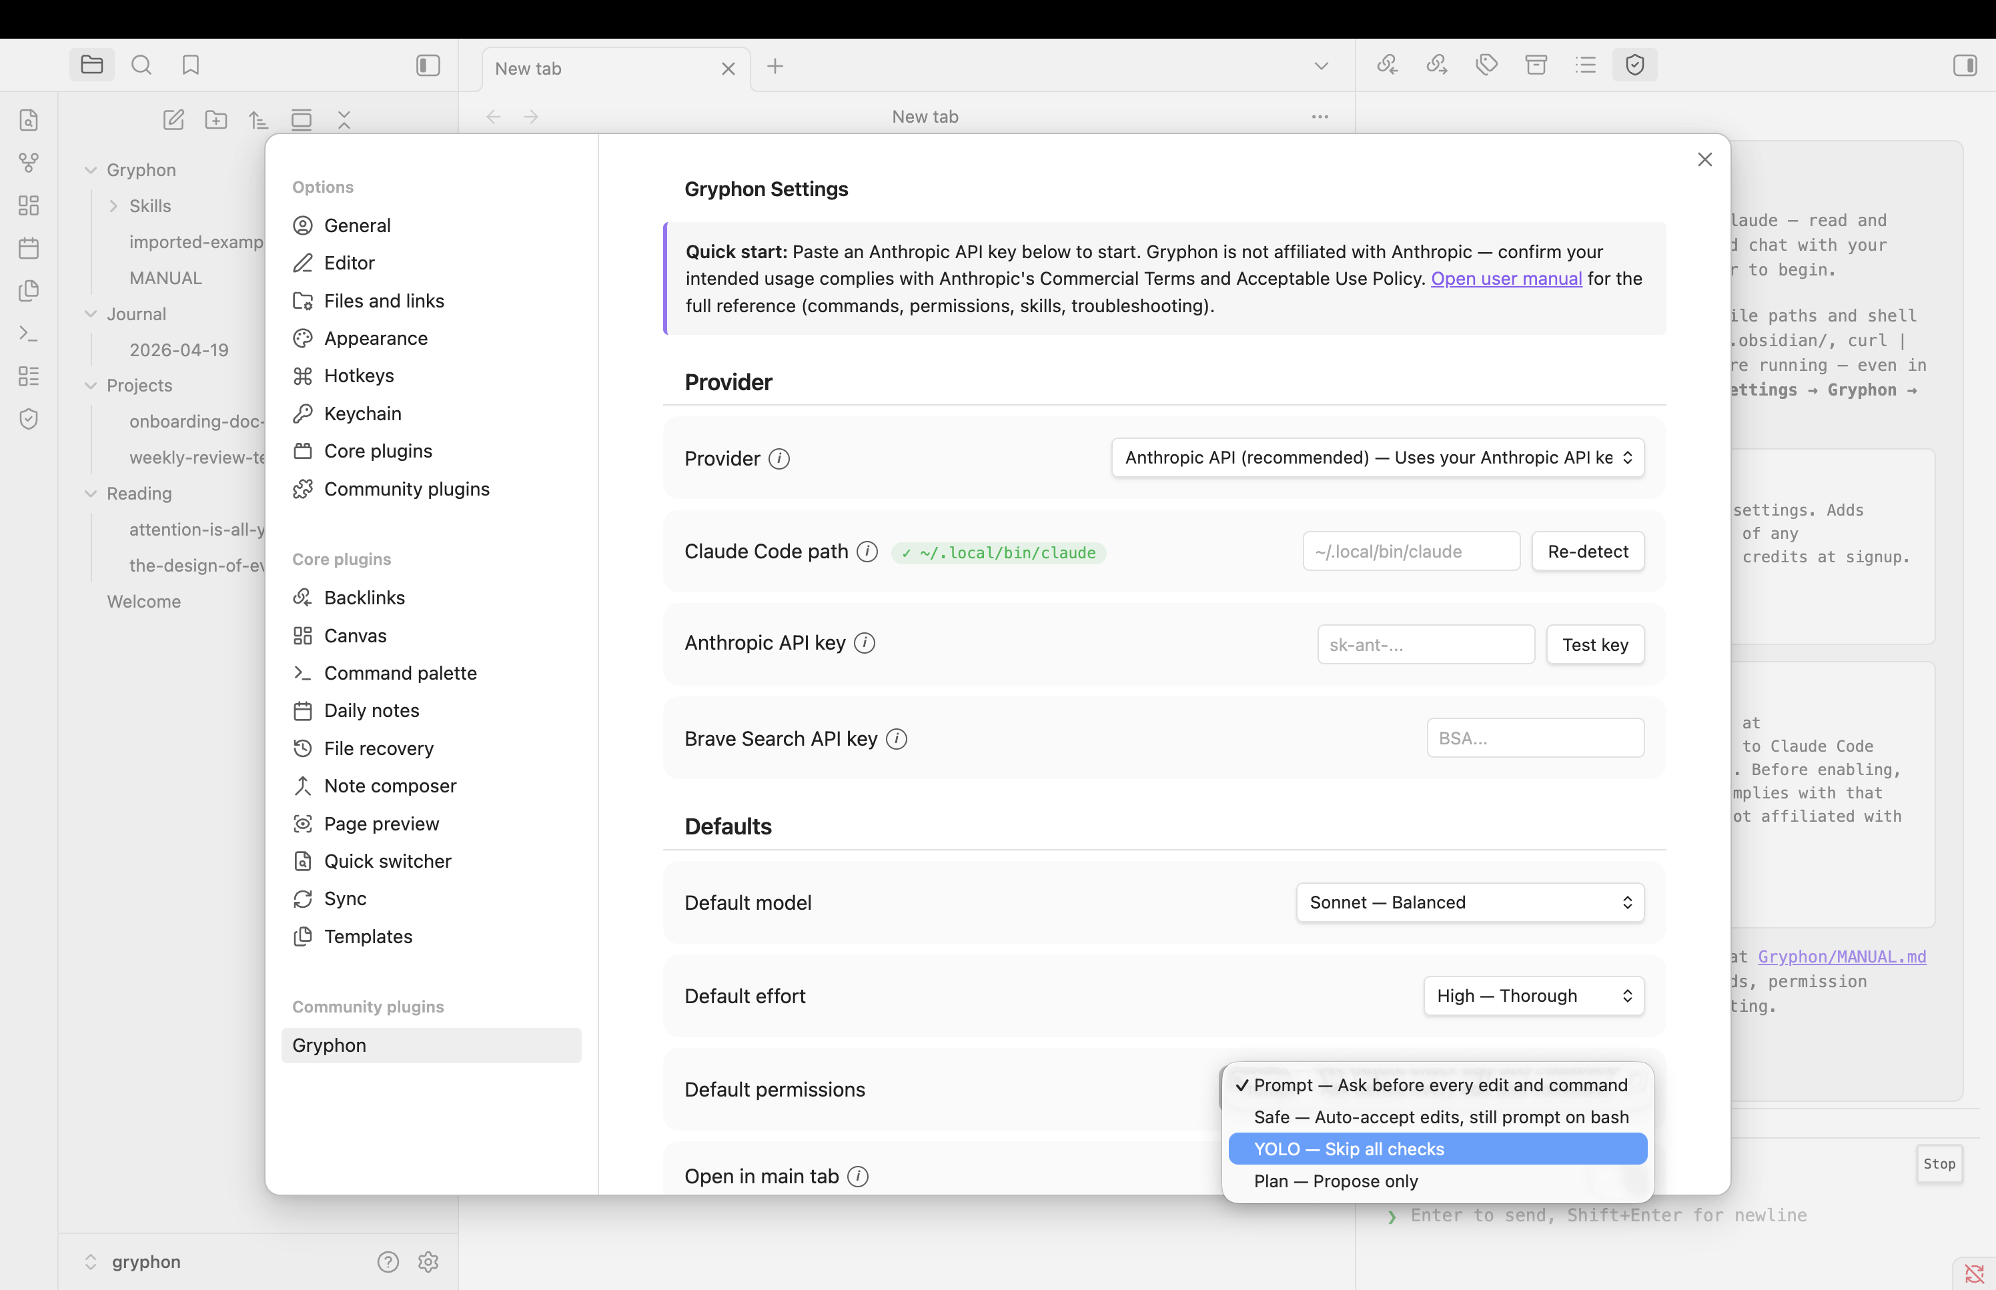Open the gryphon vault switcher

134,1261
